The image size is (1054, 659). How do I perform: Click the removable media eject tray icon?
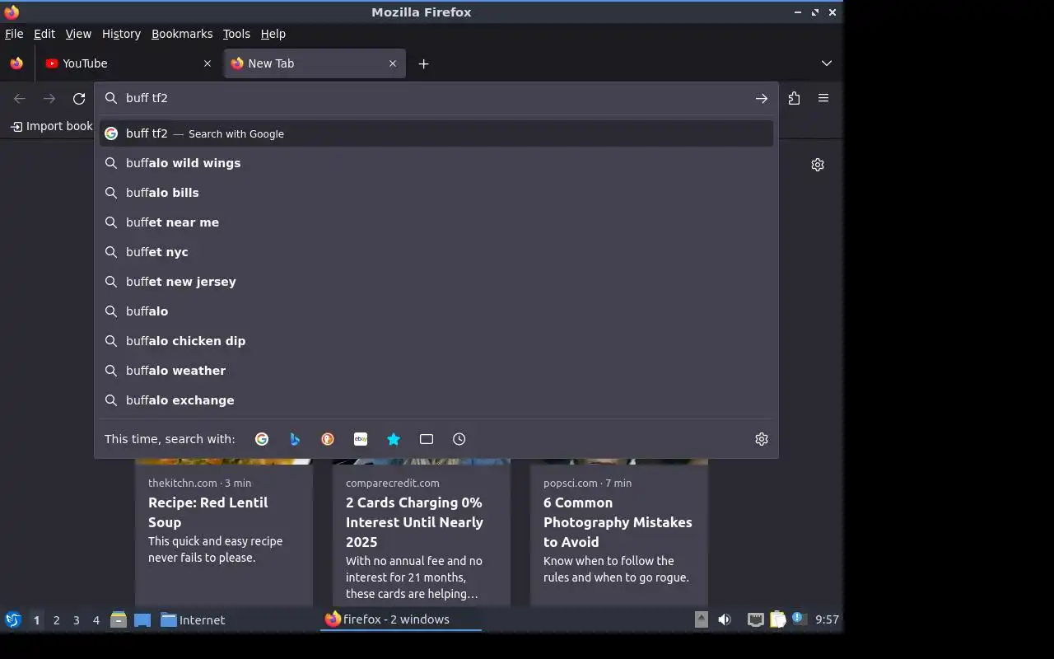click(702, 619)
